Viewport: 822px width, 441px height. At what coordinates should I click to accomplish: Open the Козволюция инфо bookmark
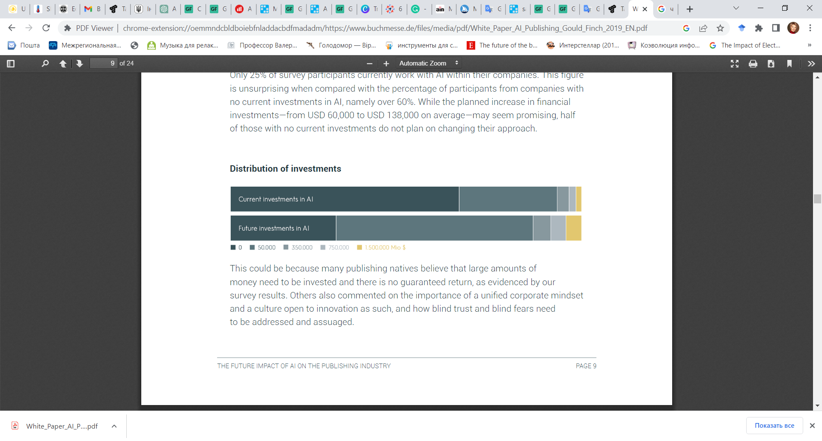[664, 45]
